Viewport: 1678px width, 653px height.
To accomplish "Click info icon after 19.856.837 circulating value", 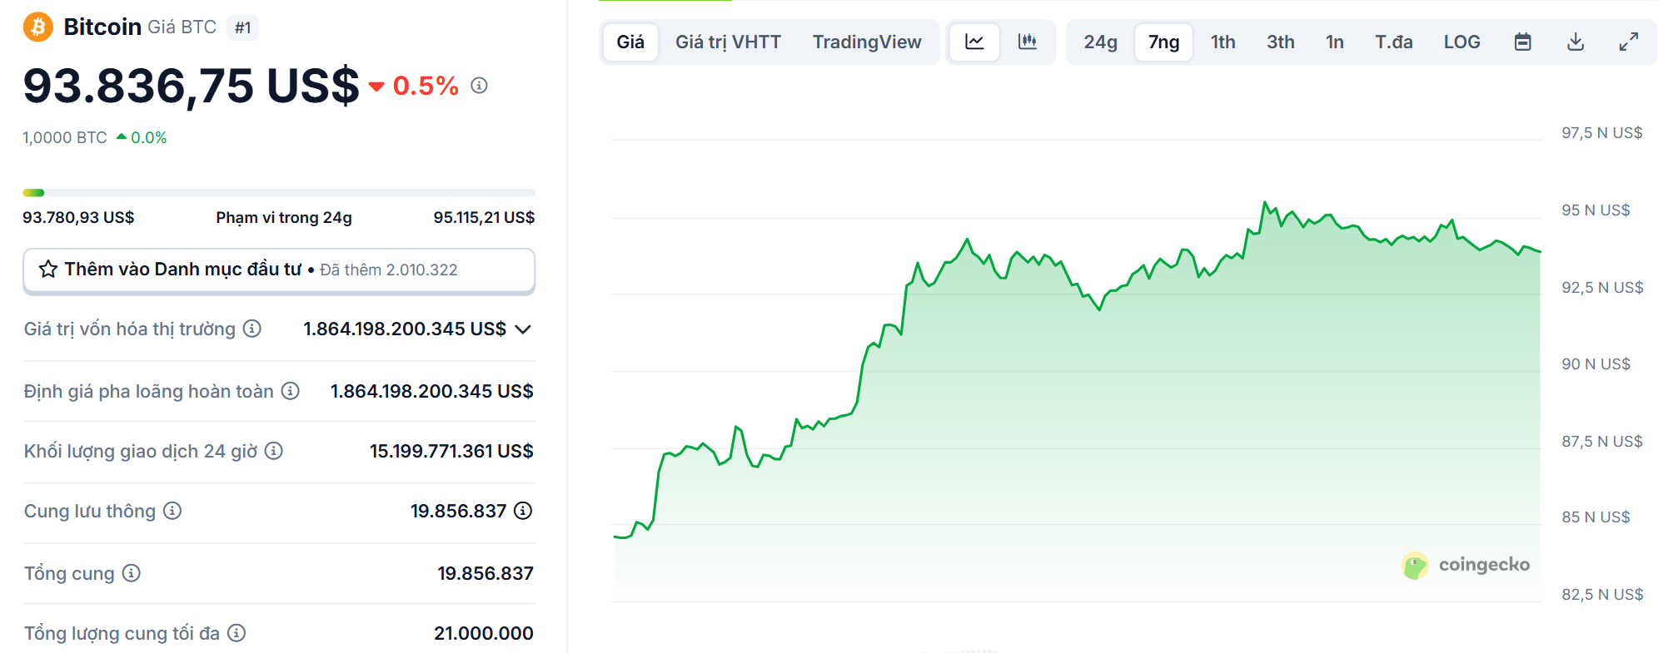I will [x=523, y=511].
